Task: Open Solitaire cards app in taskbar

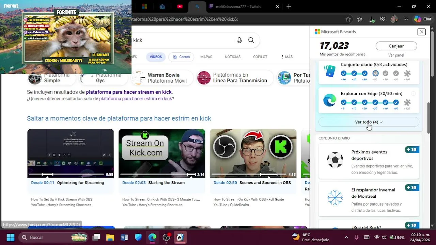Action: point(180,237)
